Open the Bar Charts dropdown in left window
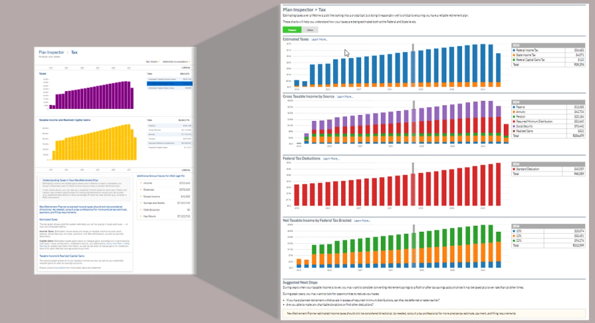This screenshot has height=323, width=595. (153, 62)
